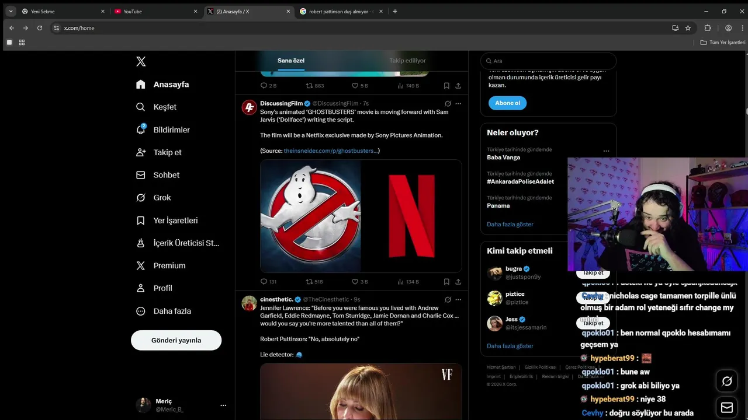The image size is (748, 420).
Task: Click the Ara search field
Action: [x=548, y=61]
